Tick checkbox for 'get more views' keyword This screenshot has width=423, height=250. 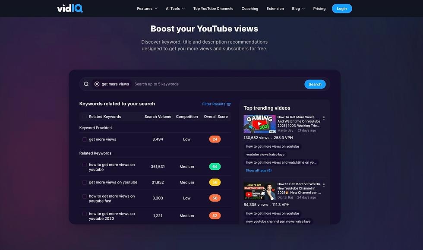click(85, 139)
